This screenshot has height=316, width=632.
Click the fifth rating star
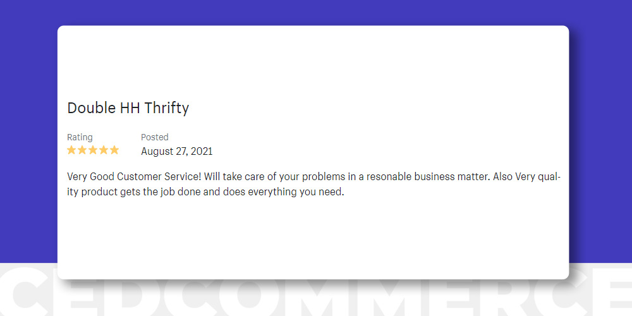point(114,150)
